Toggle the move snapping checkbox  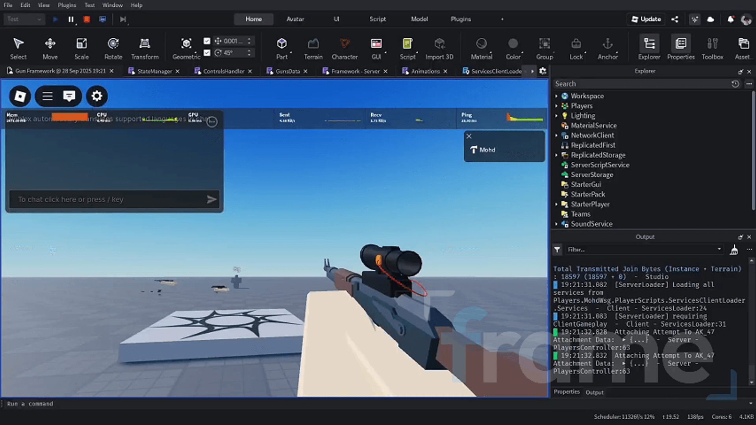click(207, 41)
